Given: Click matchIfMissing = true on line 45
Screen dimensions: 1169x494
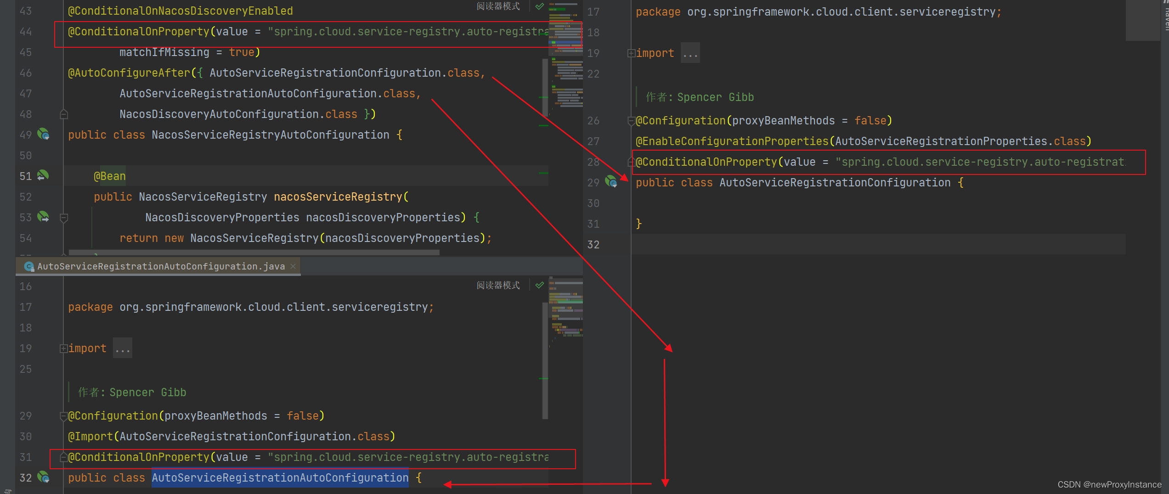Looking at the screenshot, I should [187, 52].
